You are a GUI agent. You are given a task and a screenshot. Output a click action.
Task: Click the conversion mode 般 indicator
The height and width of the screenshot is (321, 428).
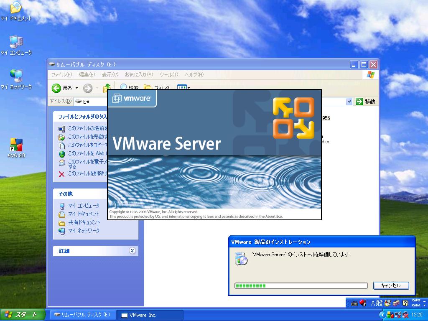tap(380, 303)
